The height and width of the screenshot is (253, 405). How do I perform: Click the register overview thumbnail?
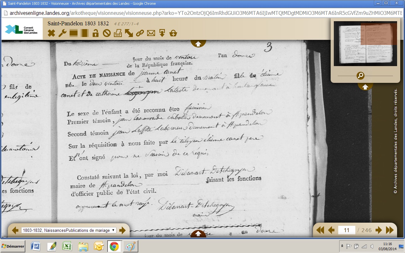[365, 44]
